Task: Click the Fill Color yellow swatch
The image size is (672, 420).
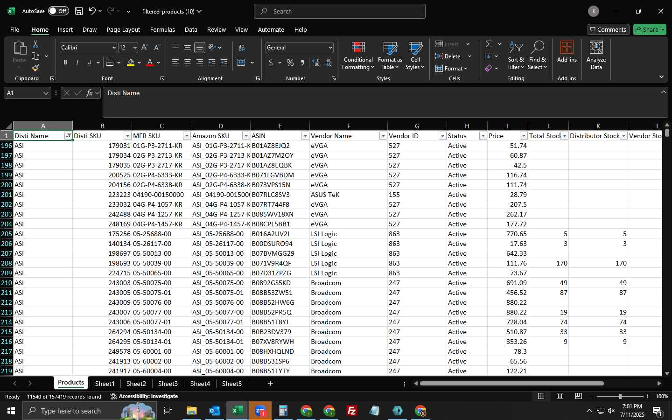Action: (x=131, y=63)
